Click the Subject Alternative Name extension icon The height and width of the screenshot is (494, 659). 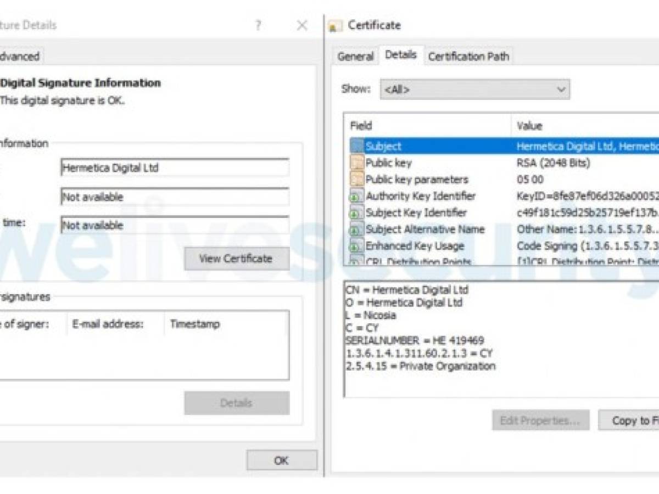(357, 229)
